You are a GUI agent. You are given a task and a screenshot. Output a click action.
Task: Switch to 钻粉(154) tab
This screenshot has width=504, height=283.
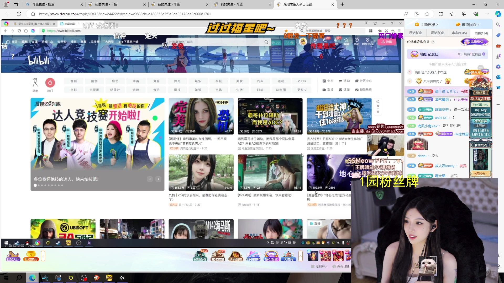[481, 33]
